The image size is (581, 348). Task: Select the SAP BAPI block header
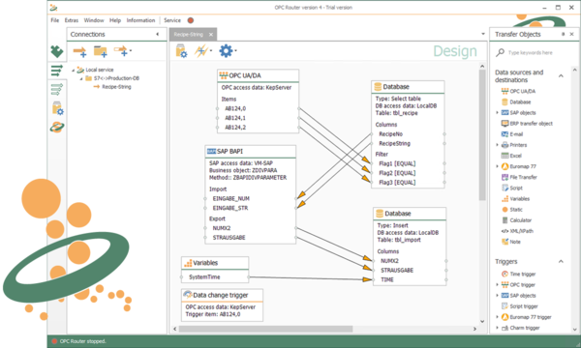click(251, 151)
